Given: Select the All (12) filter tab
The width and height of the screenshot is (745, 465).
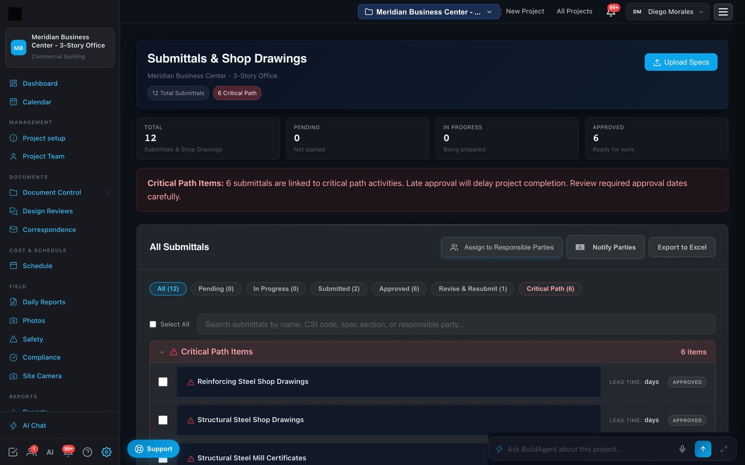Looking at the screenshot, I should (168, 289).
